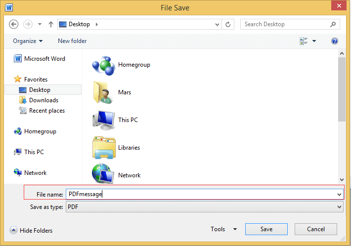The image size is (351, 246).
Task: Go up one folder level
Action: tap(51, 24)
